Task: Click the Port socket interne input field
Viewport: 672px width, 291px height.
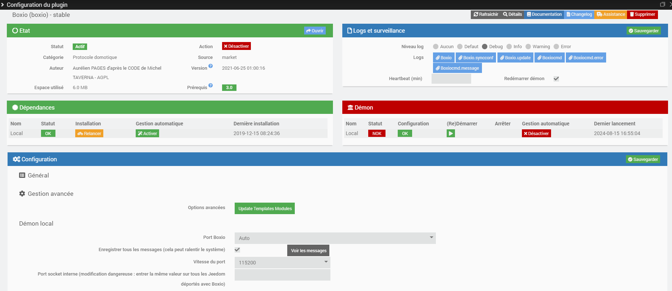Action: tap(283, 275)
